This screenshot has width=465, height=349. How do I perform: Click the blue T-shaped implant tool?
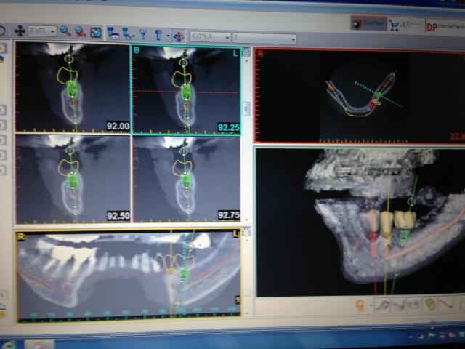tap(158, 35)
